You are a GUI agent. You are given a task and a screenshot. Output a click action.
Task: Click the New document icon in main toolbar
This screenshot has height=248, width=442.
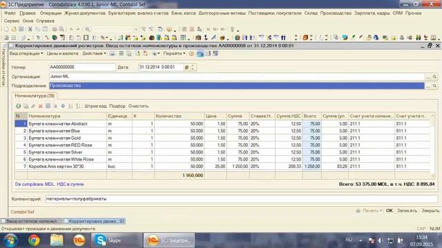pos(6,29)
